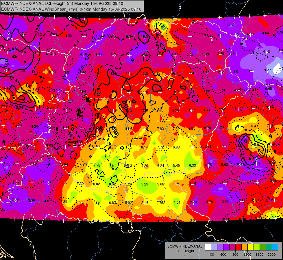Click the white legend color swatch
283x260 pixels.
tap(208, 247)
